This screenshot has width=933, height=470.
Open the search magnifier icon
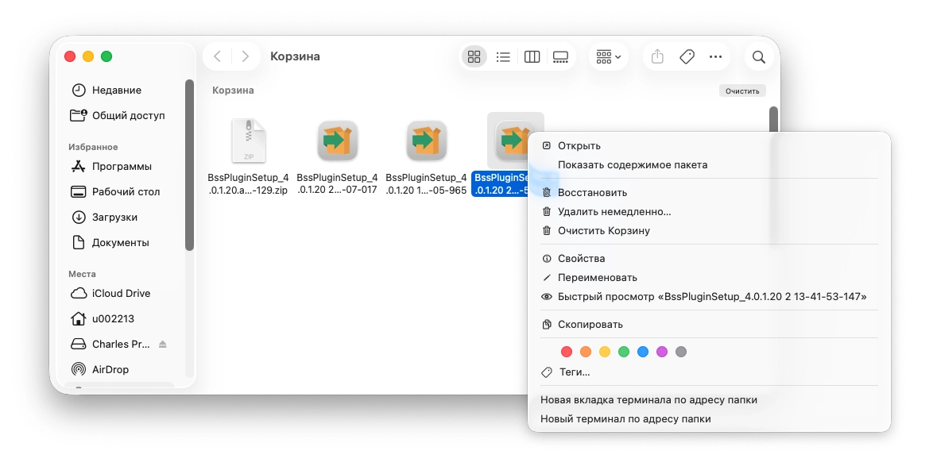pyautogui.click(x=759, y=57)
